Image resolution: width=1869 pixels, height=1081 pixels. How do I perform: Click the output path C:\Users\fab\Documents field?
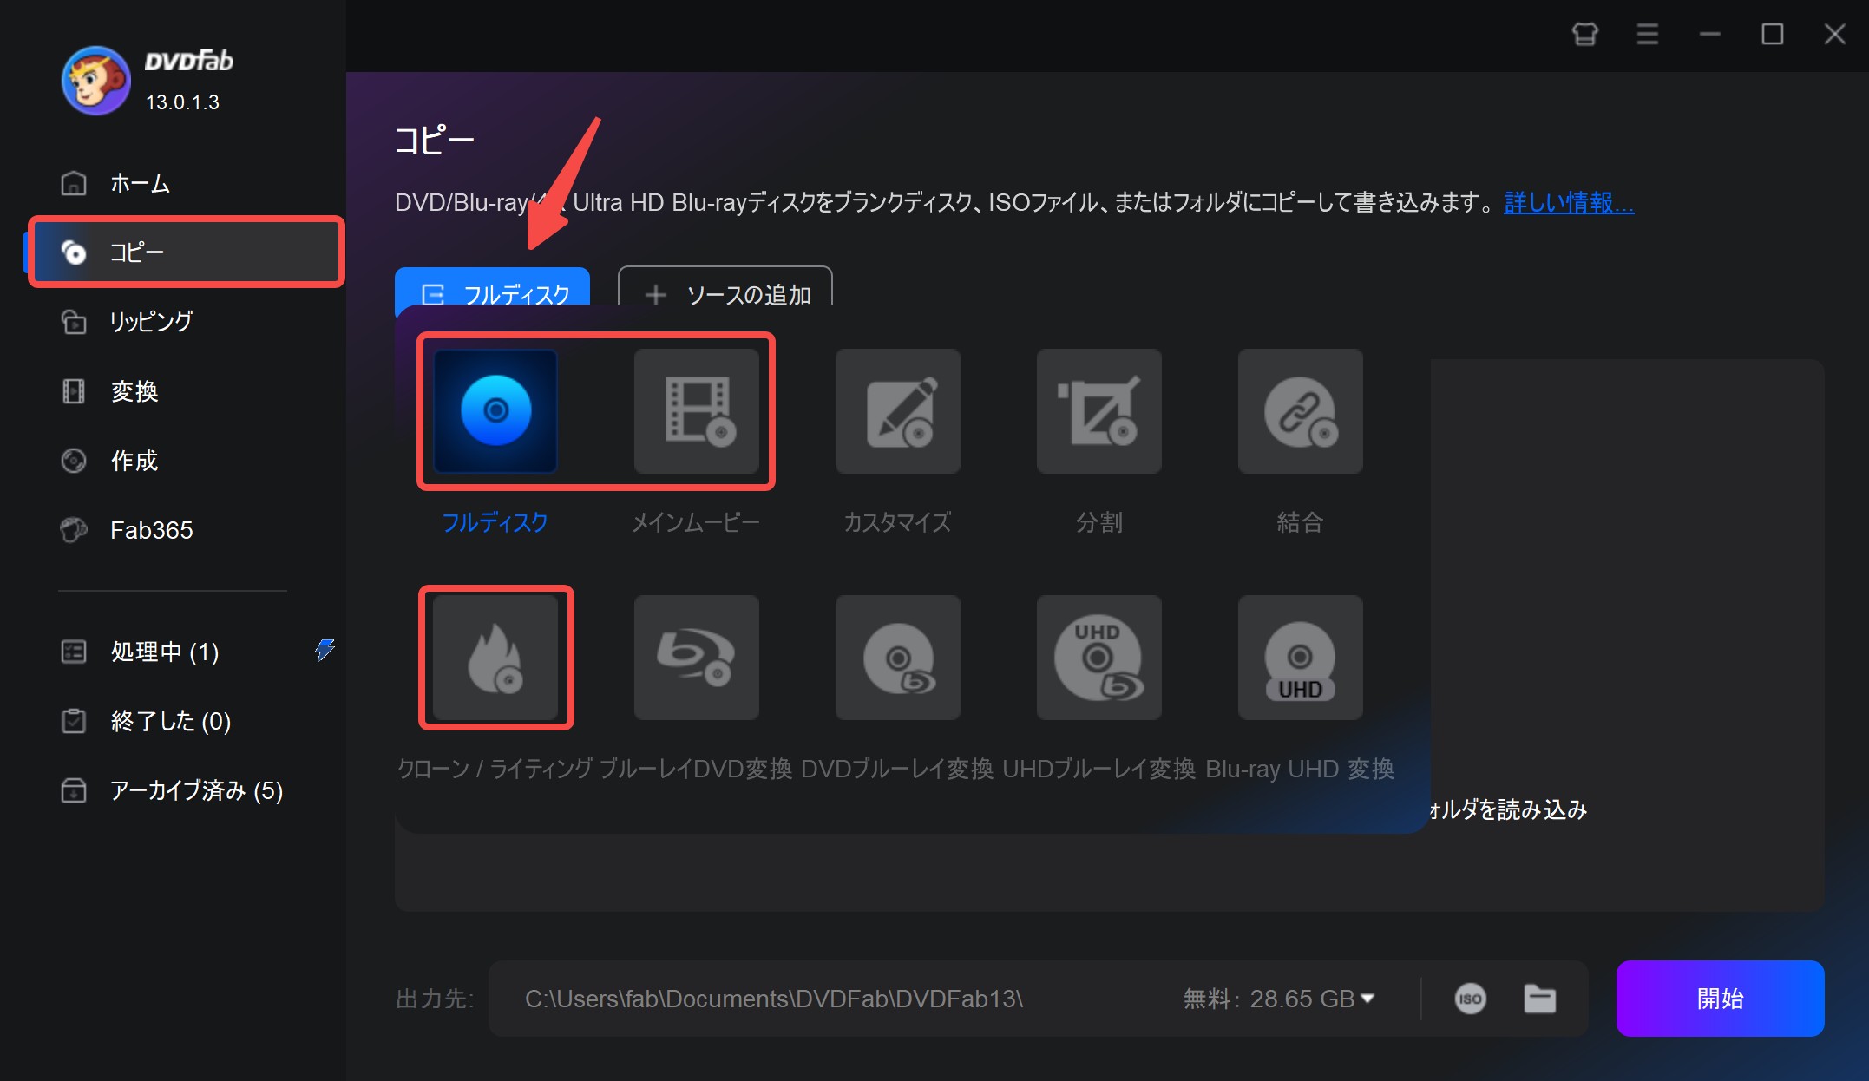(774, 999)
